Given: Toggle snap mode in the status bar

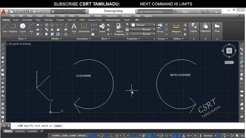Looking at the screenshot, I should 94,136.
